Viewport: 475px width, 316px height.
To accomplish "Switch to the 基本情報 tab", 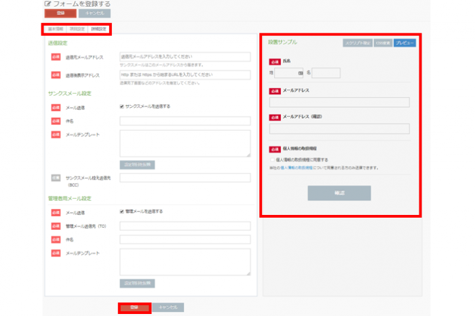I will tap(55, 29).
